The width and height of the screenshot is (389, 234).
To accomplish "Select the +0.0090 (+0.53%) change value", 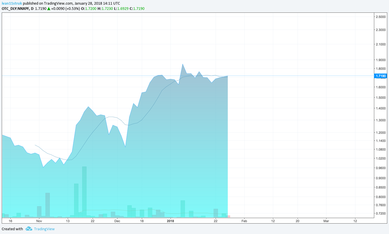I will pyautogui.click(x=65, y=8).
